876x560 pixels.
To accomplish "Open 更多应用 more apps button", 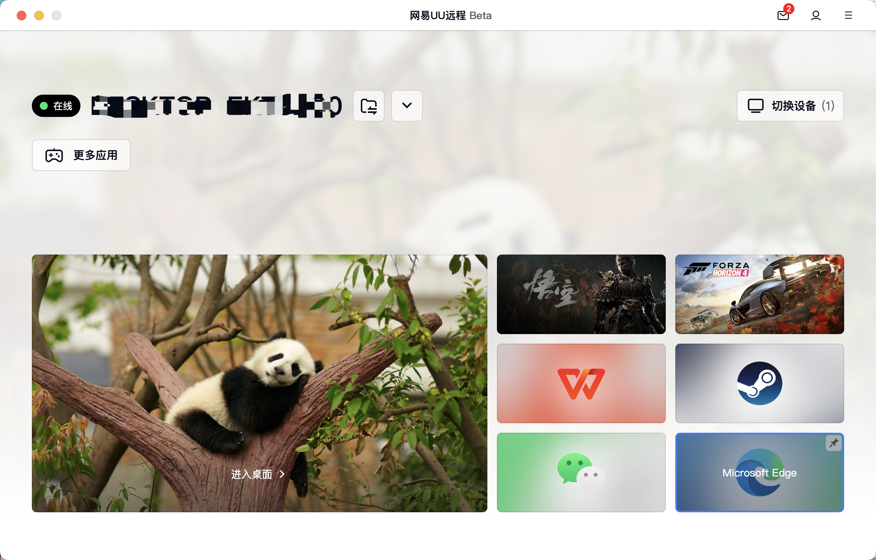I will pyautogui.click(x=81, y=155).
